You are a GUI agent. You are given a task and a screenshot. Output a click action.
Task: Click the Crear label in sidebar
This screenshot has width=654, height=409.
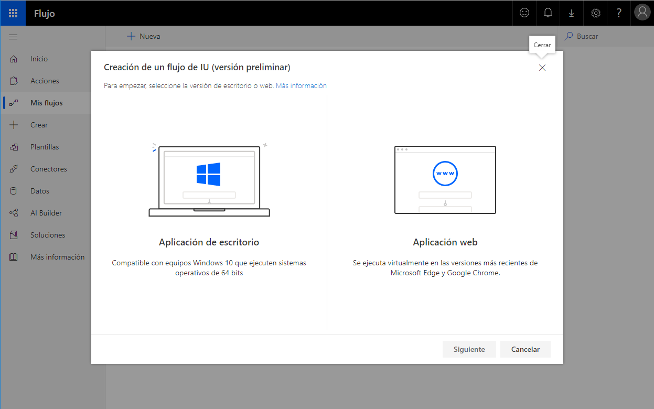[x=39, y=125]
